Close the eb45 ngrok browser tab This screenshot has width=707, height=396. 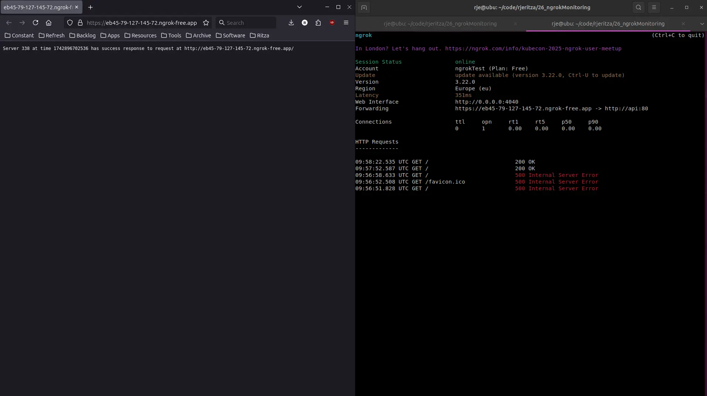click(77, 7)
